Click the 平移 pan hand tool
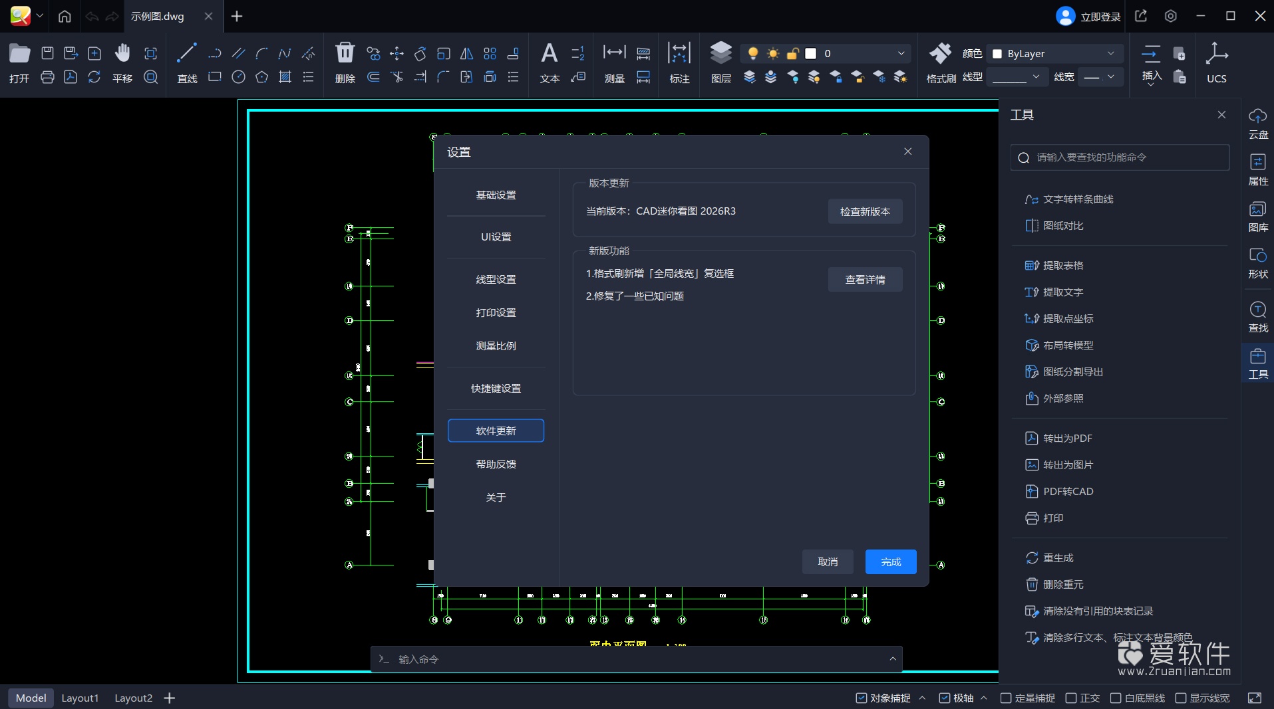Viewport: 1274px width, 709px height. coord(122,54)
